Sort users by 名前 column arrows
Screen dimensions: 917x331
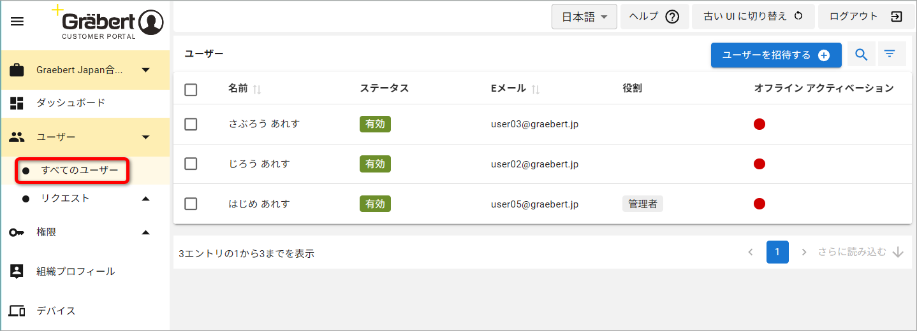point(257,89)
